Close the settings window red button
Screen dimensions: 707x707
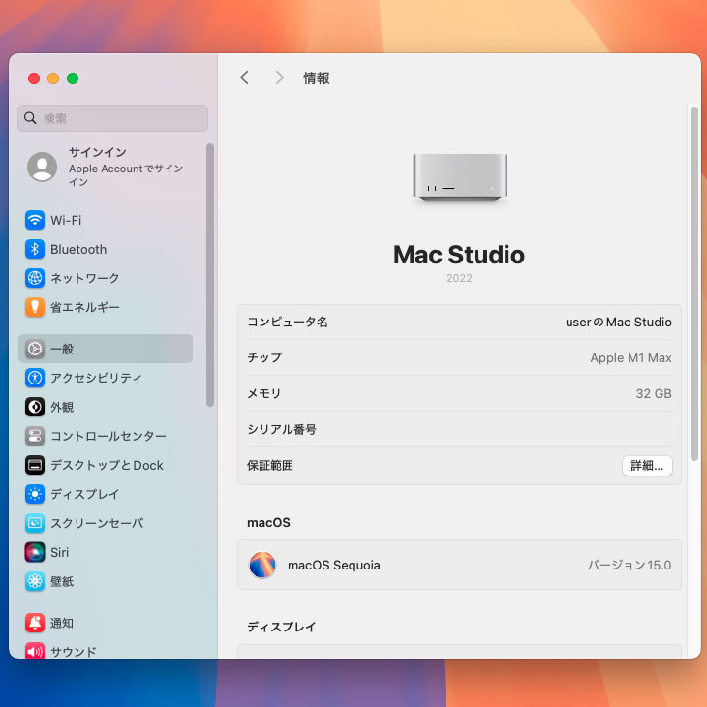(34, 78)
